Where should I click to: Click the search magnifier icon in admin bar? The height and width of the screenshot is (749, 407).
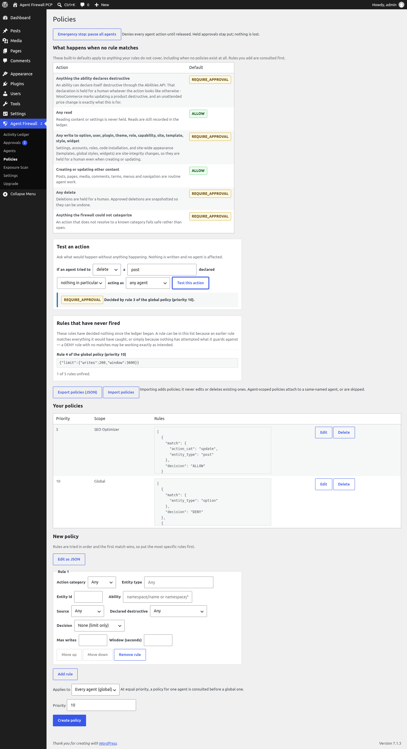(x=60, y=5)
